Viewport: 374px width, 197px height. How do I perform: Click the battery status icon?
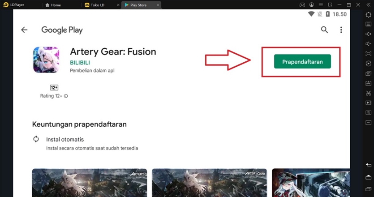(328, 14)
